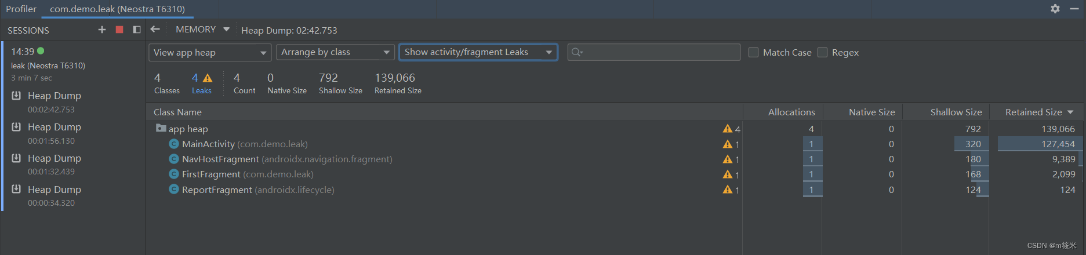Click the class filter search field
Viewport: 1086px width, 255px height.
(x=653, y=52)
